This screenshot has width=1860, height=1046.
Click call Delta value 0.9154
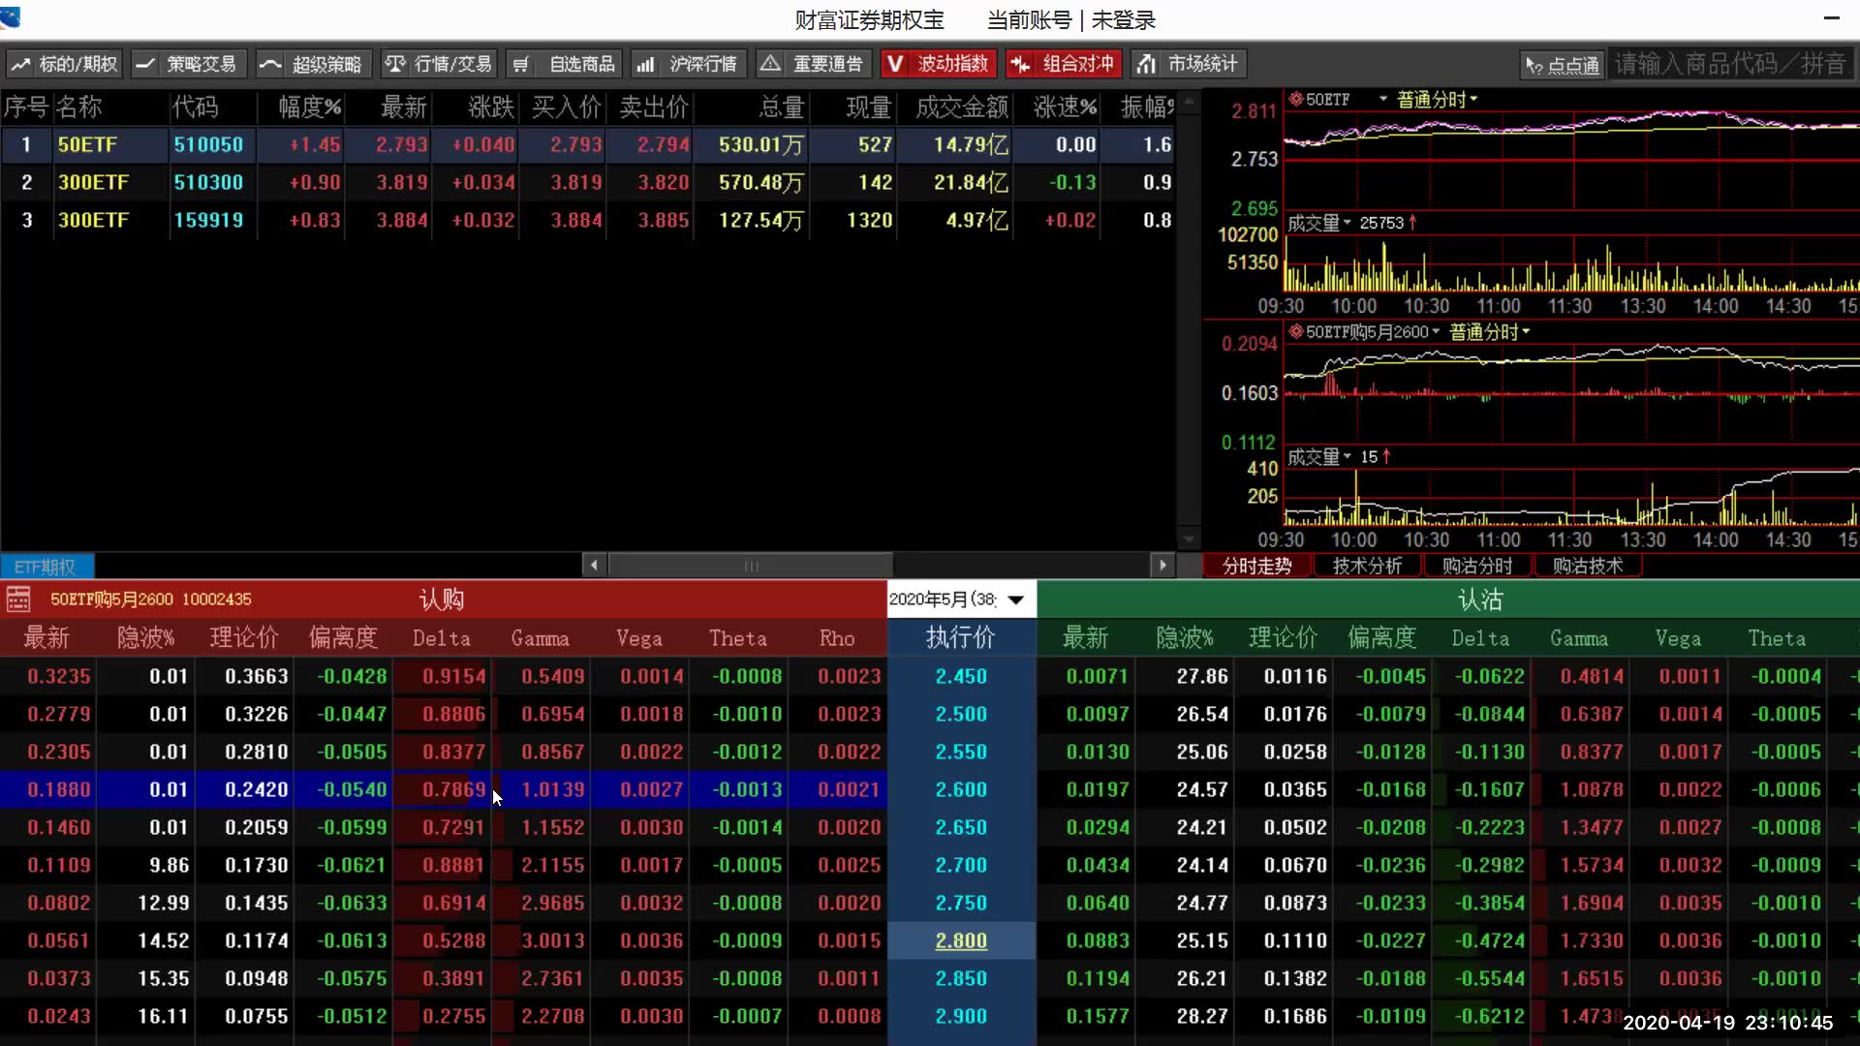point(453,676)
